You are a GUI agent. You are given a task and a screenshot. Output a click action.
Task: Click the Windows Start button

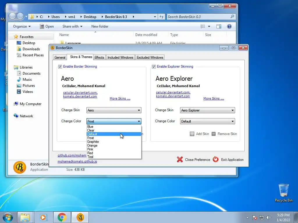click(8, 217)
